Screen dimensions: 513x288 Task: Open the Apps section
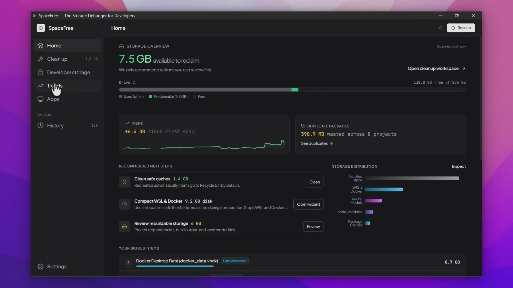coord(68,99)
